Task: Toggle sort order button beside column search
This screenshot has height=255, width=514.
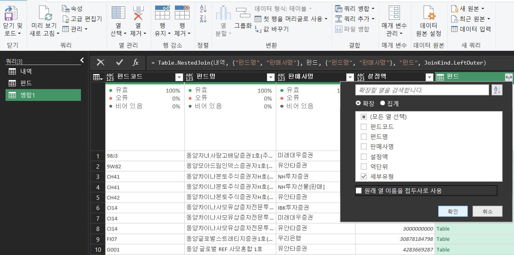Action: click(497, 90)
